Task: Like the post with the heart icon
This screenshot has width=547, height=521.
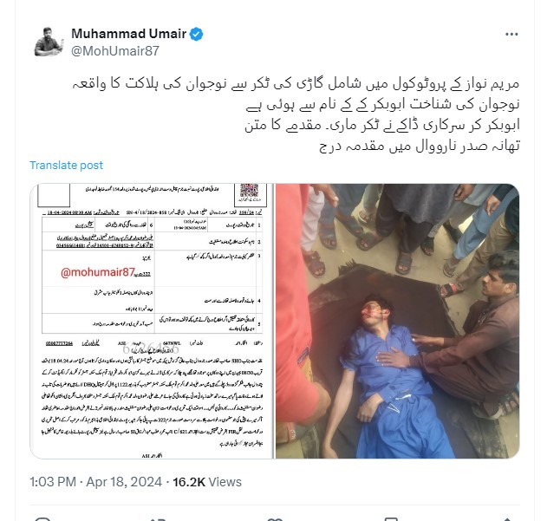Action: (275, 519)
